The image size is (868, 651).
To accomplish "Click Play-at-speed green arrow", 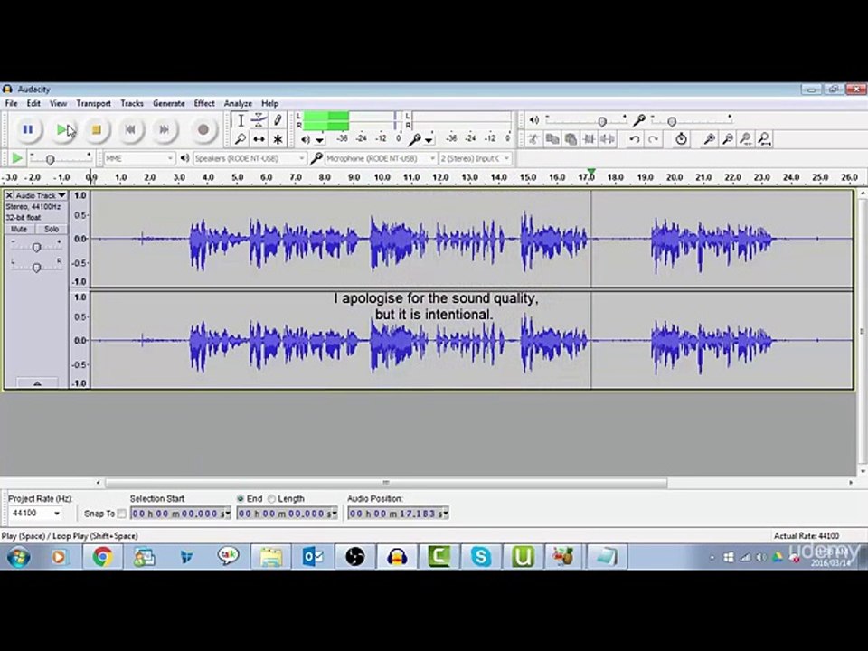I will [x=17, y=158].
